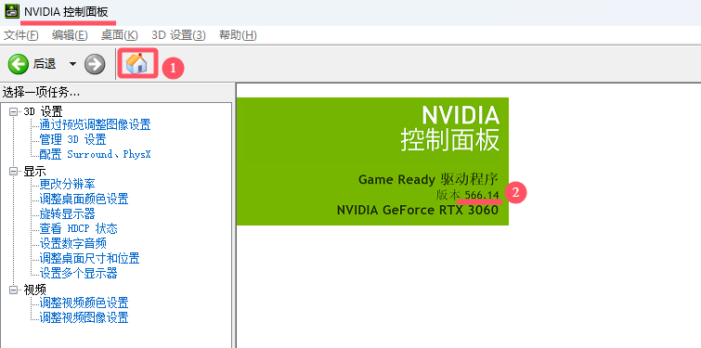Open 调整桌面尺寸和位置
Viewport: 701px width, 348px height.
89,258
